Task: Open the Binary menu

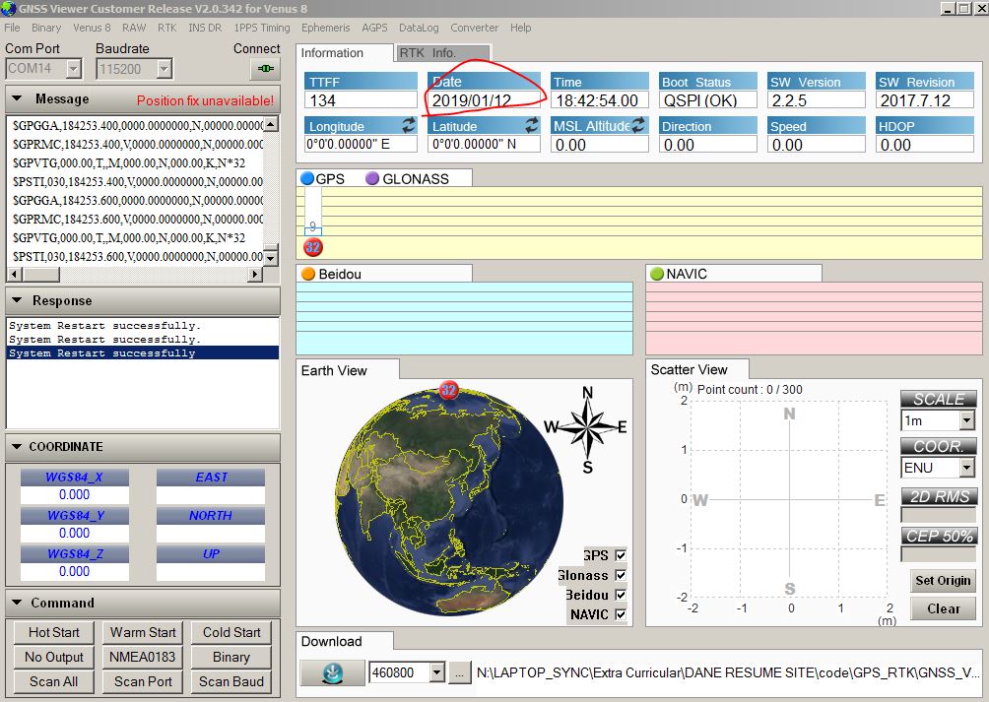Action: (x=46, y=28)
